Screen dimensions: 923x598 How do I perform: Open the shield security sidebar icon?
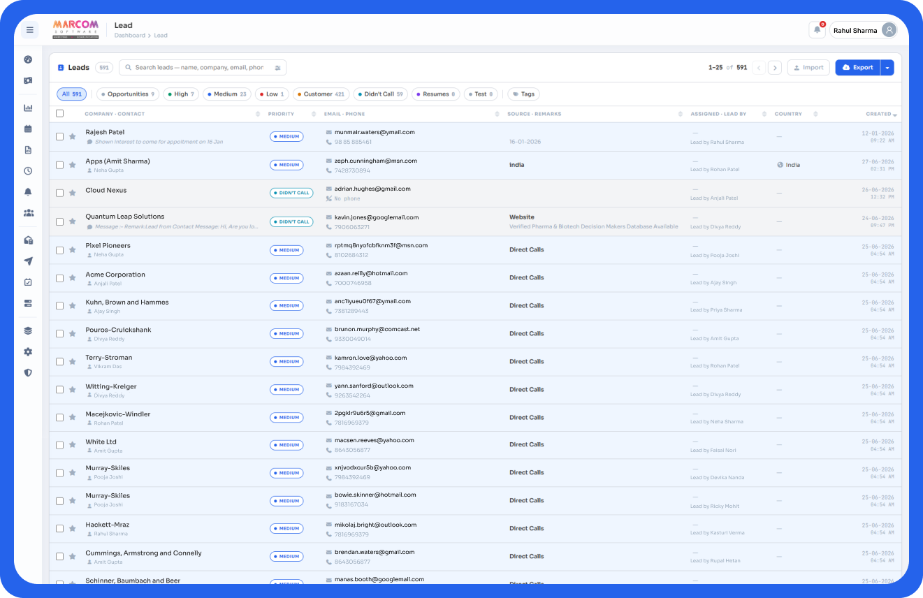[x=28, y=372]
